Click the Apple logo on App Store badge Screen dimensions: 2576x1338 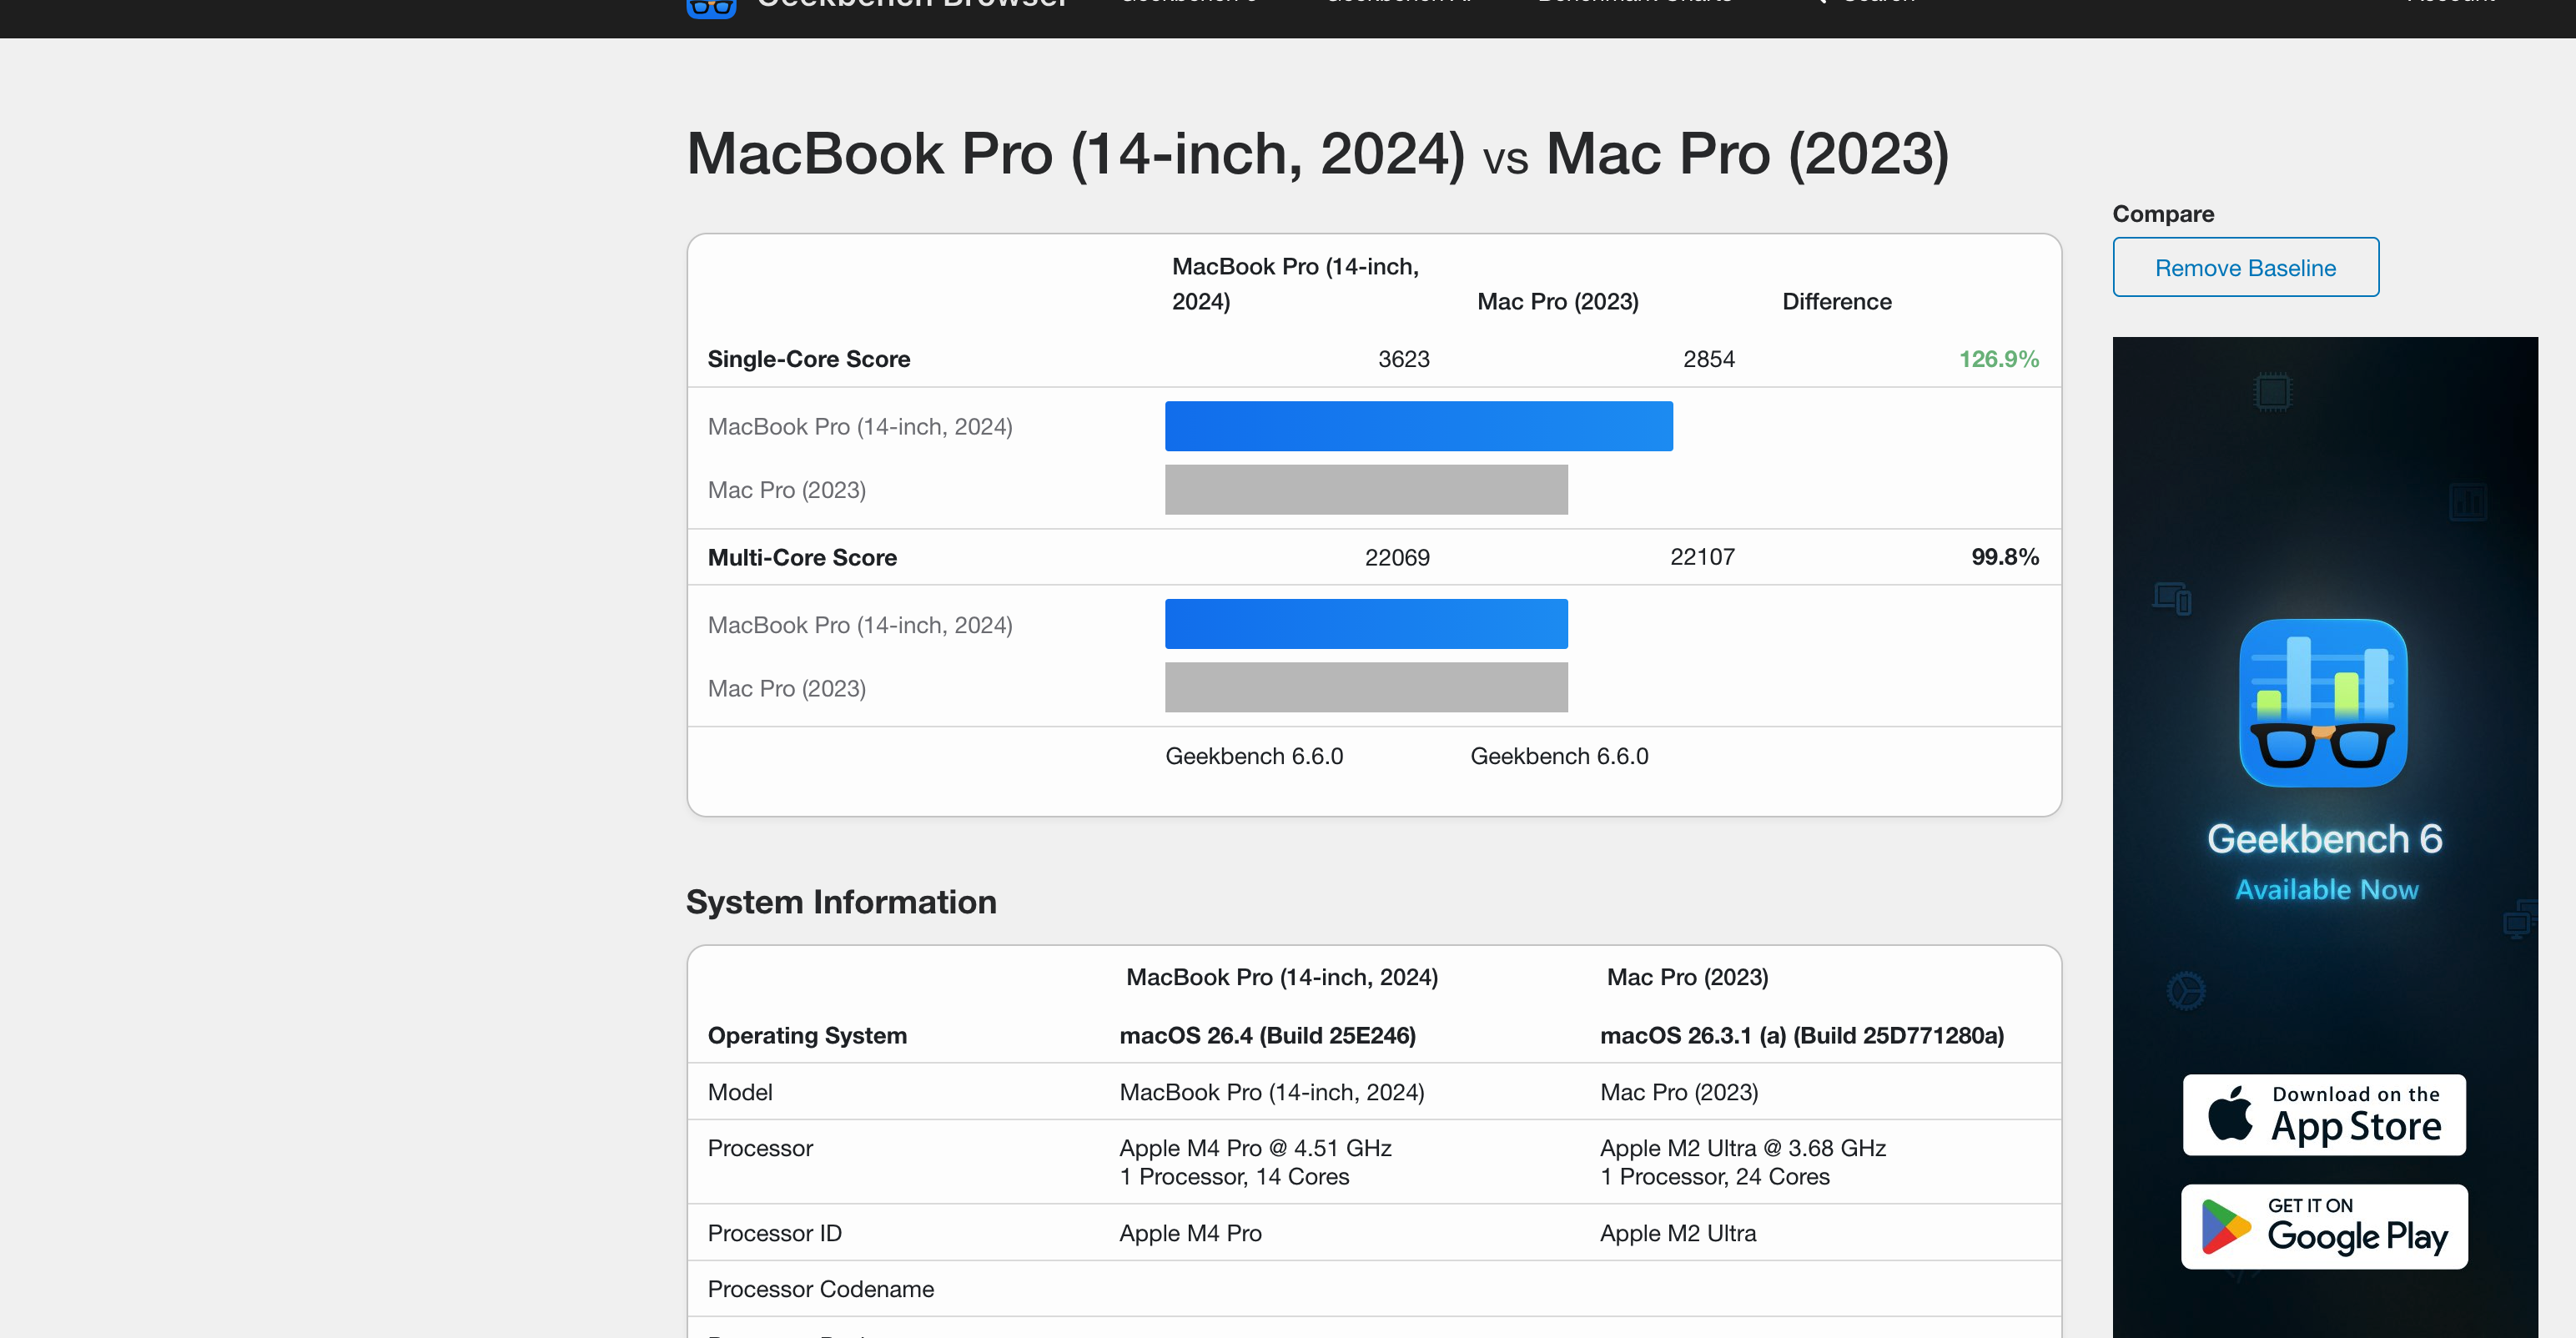point(2230,1114)
